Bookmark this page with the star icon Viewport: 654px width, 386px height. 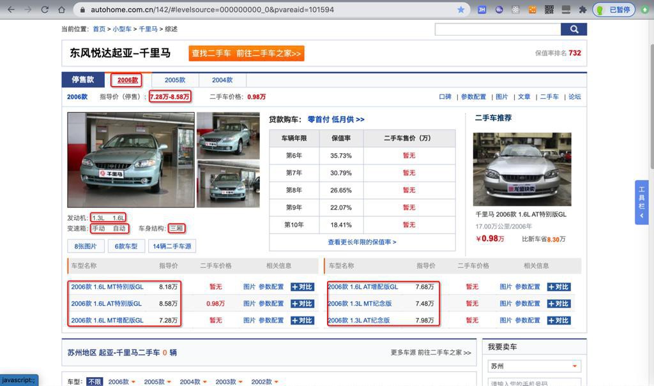click(461, 10)
